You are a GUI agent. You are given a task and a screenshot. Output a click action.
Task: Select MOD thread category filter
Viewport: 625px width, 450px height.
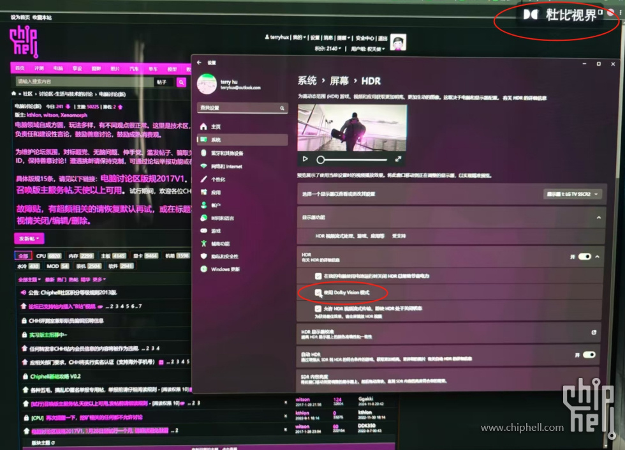point(58,266)
